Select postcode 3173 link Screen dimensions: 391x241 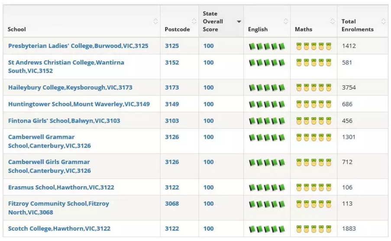[x=172, y=87]
